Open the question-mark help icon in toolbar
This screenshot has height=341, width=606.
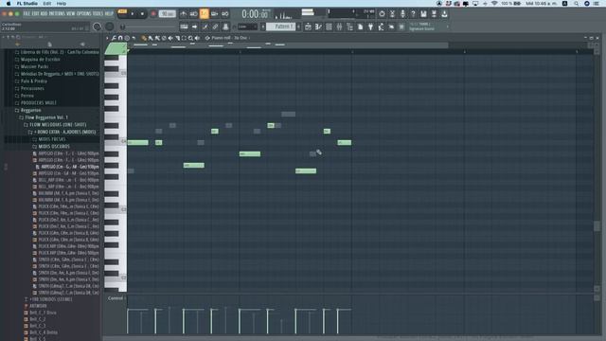click(413, 14)
